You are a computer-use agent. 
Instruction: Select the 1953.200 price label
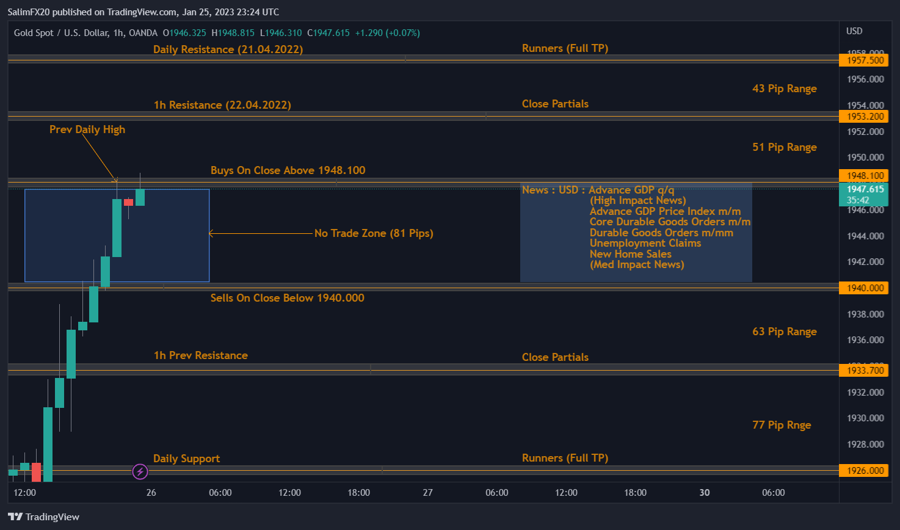[864, 117]
